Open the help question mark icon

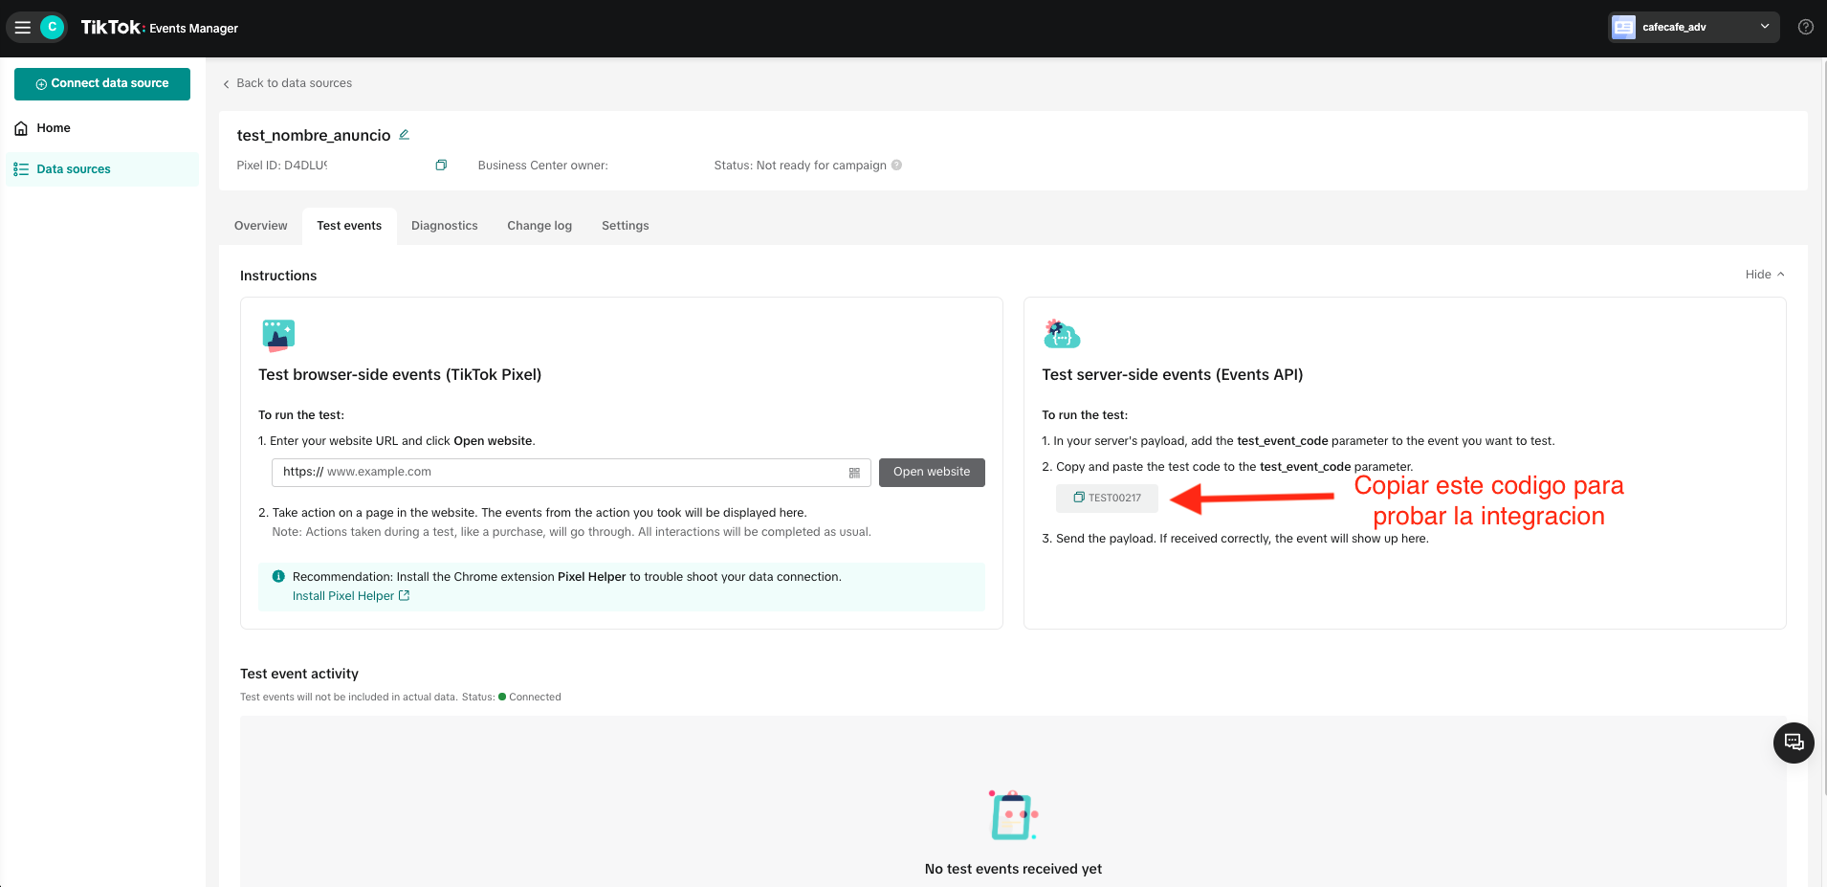click(x=1806, y=27)
